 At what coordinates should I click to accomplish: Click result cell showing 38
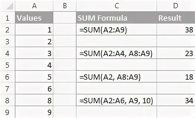tap(176, 29)
